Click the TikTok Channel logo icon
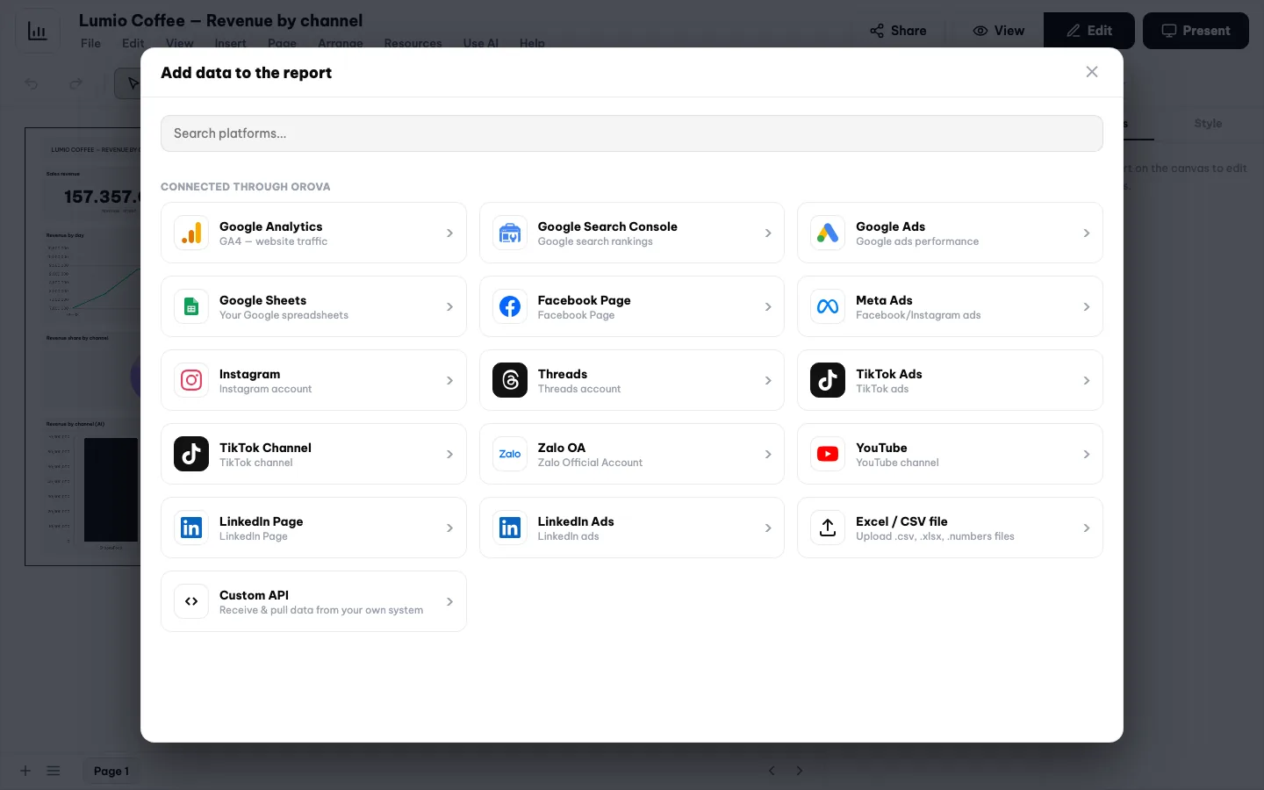The width and height of the screenshot is (1264, 790). (x=191, y=454)
